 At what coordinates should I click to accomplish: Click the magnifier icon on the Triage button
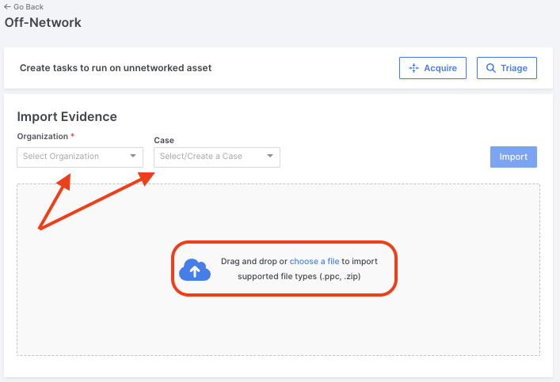click(x=491, y=68)
